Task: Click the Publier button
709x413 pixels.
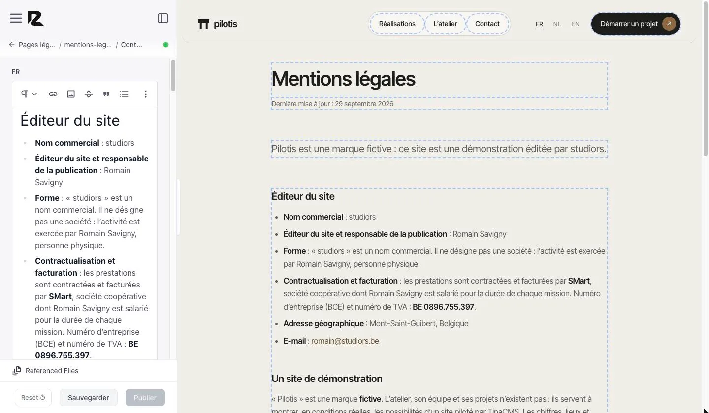Action: click(145, 398)
